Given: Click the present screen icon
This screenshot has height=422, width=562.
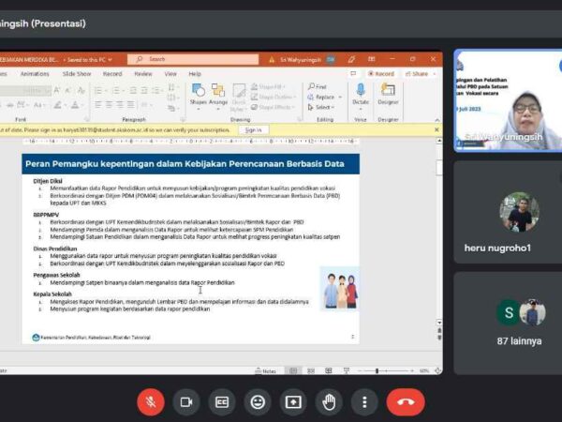Looking at the screenshot, I should click(x=293, y=401).
